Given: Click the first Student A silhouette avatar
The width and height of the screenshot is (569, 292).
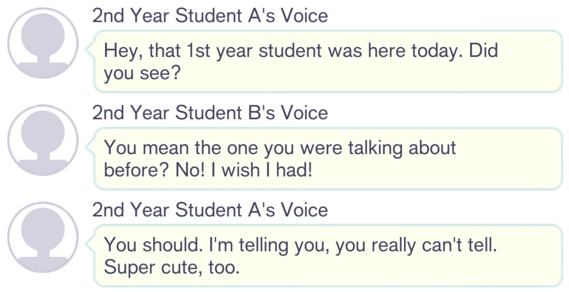Looking at the screenshot, I should pyautogui.click(x=44, y=43).
